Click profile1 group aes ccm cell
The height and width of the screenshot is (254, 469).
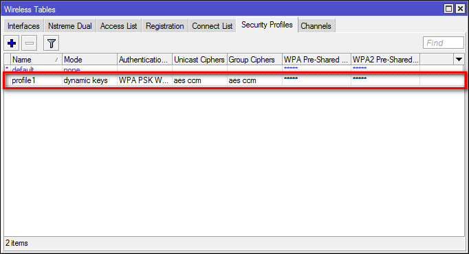click(x=242, y=80)
